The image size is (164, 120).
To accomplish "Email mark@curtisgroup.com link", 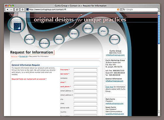I will 114,103.
